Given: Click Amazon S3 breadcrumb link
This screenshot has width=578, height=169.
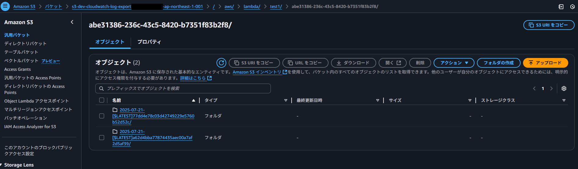Looking at the screenshot, I should pyautogui.click(x=24, y=6).
